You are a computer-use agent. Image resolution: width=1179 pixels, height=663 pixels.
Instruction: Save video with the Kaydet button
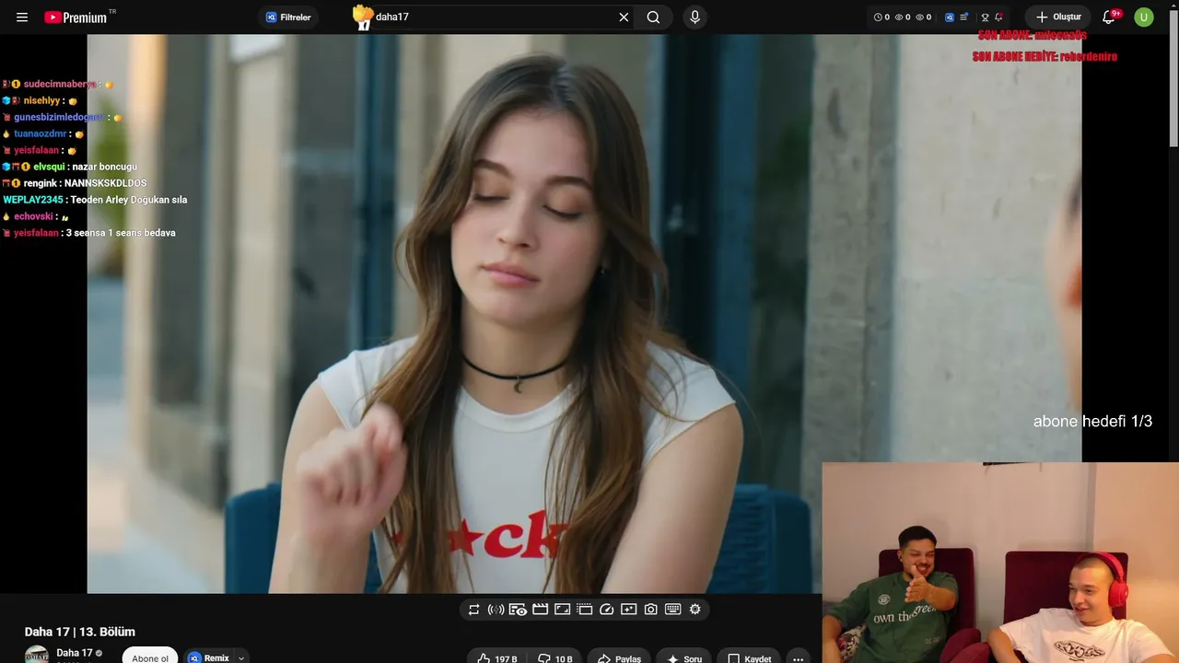750,657
